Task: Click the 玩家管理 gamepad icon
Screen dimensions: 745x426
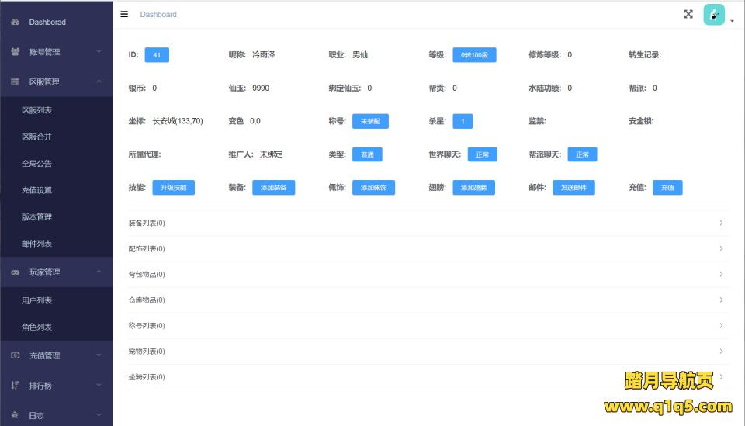Action: point(16,272)
